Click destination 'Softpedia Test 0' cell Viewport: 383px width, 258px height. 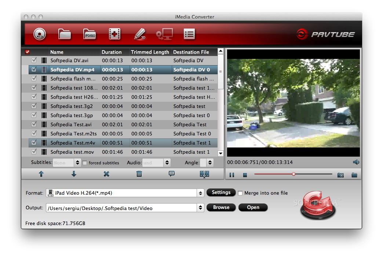(192, 134)
